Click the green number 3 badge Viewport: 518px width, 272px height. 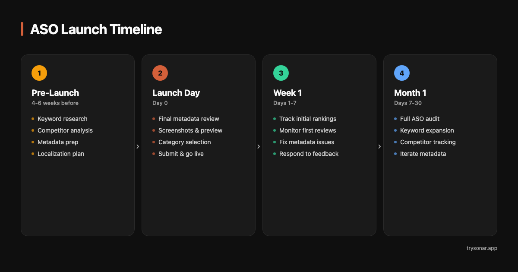(x=281, y=73)
